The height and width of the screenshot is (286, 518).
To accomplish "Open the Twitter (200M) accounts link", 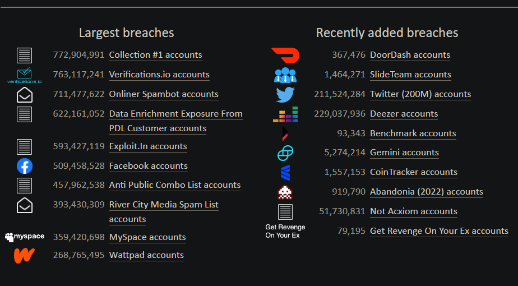I will pyautogui.click(x=420, y=94).
